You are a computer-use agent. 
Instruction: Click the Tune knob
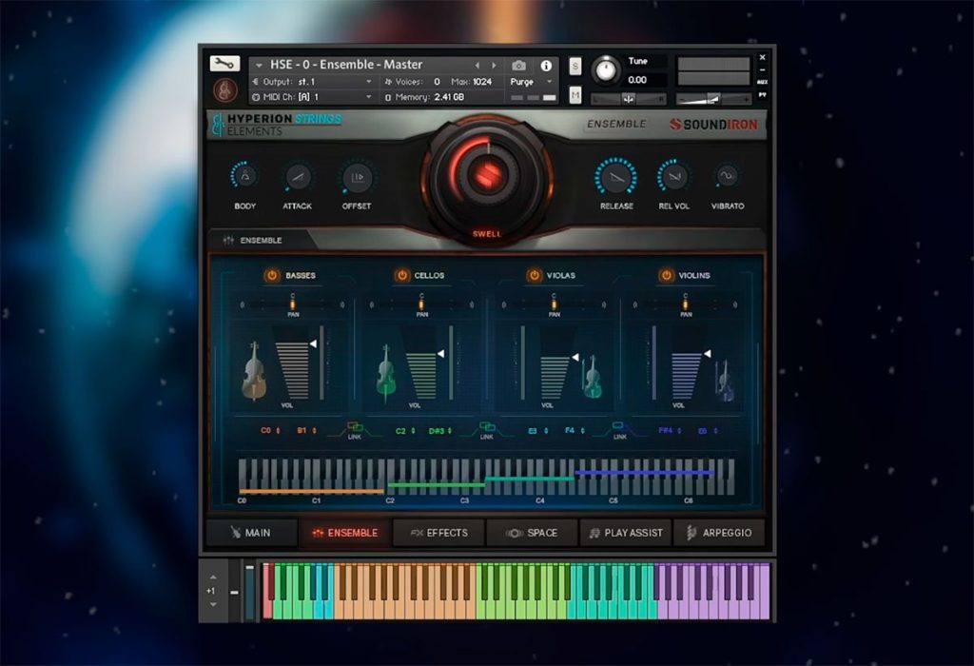606,70
